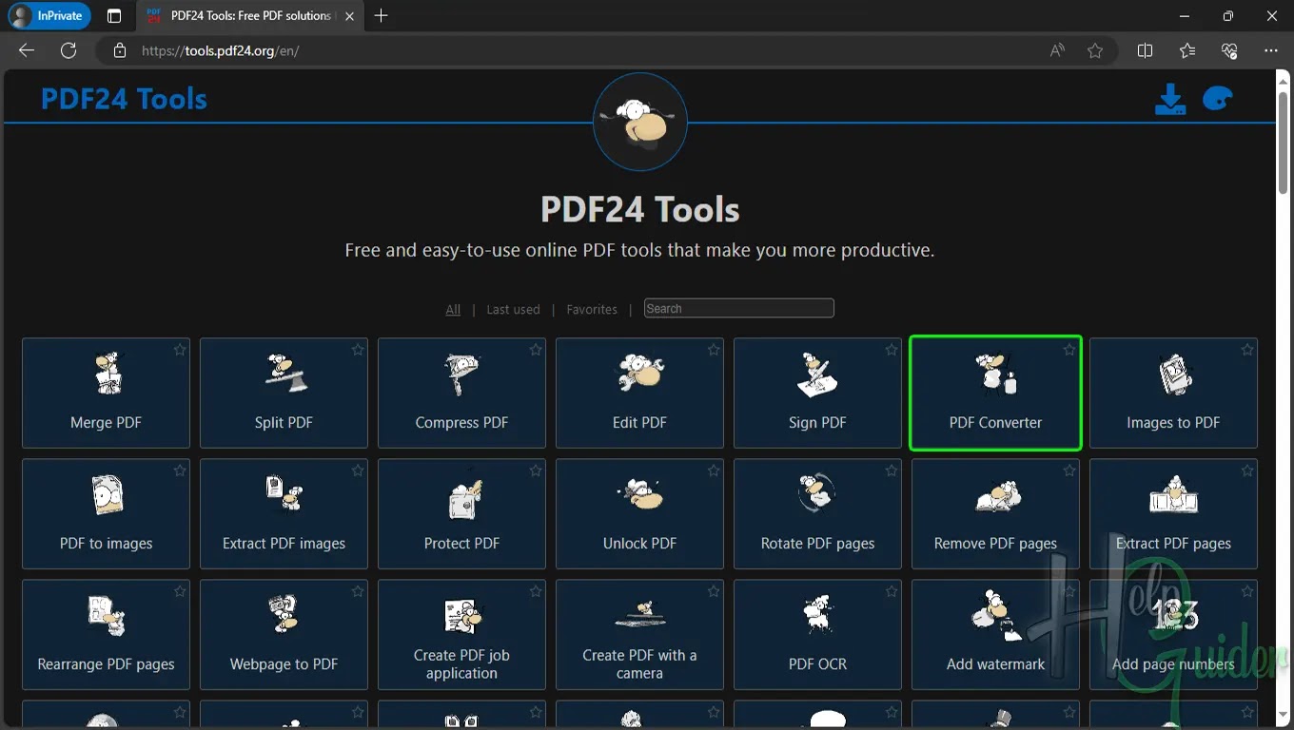
Task: Favorite Images to PDF with its star
Action: tap(1246, 350)
